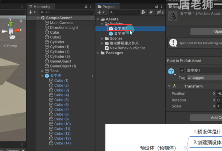Screen dimensions: 222x151
Task: Open the prefab icon selection dropdown
Action: pyautogui.click(x=175, y=75)
